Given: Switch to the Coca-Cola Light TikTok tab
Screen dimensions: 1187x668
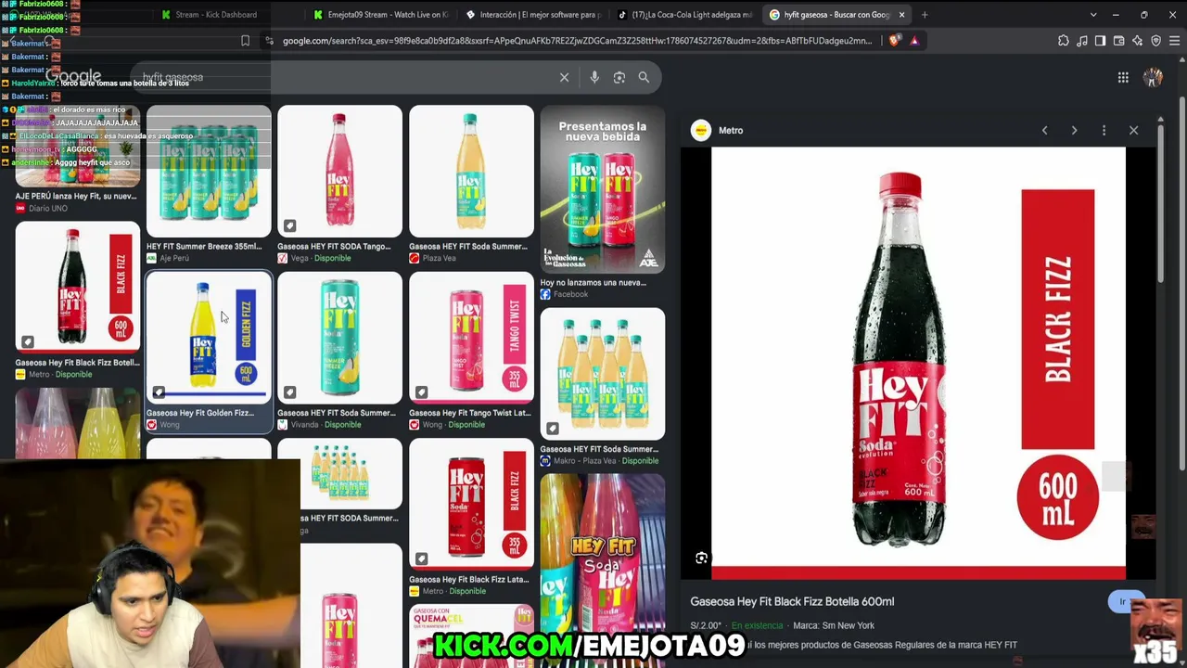Looking at the screenshot, I should coord(686,15).
